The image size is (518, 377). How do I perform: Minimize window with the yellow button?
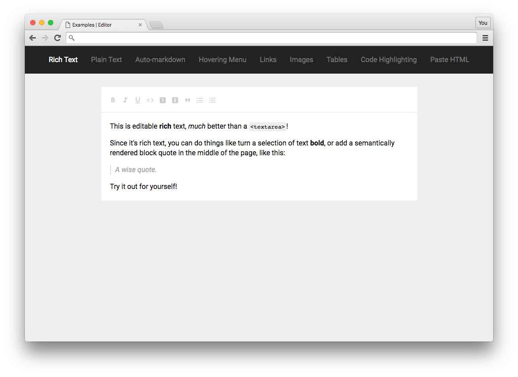pyautogui.click(x=42, y=23)
